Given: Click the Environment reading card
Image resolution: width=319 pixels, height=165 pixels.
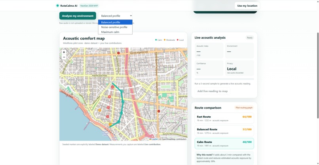Looking at the screenshot, I should click(x=240, y=51).
